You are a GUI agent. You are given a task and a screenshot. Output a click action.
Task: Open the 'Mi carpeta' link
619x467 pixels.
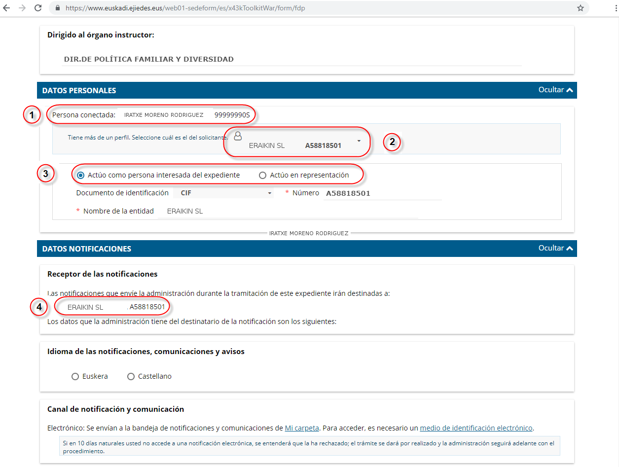tap(301, 428)
